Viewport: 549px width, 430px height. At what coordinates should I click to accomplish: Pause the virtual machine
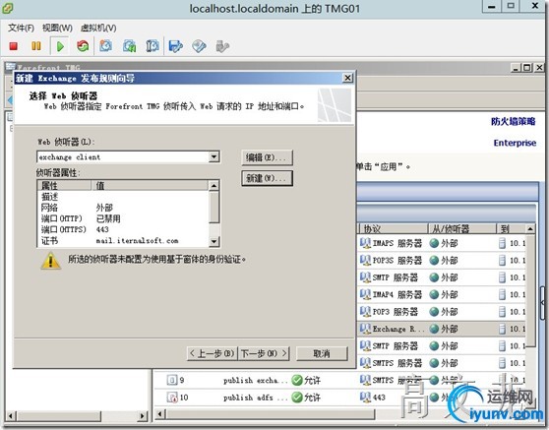36,46
